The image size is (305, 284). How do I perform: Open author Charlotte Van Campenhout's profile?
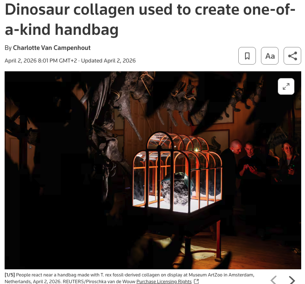pos(52,48)
